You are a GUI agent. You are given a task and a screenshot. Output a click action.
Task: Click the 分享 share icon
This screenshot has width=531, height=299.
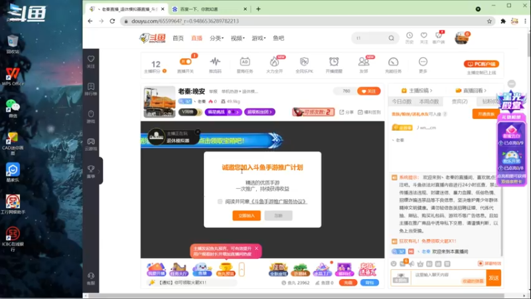point(346,112)
